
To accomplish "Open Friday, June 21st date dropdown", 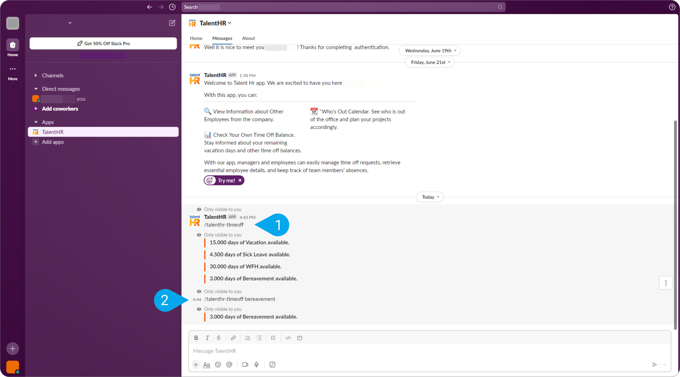I will pos(430,62).
